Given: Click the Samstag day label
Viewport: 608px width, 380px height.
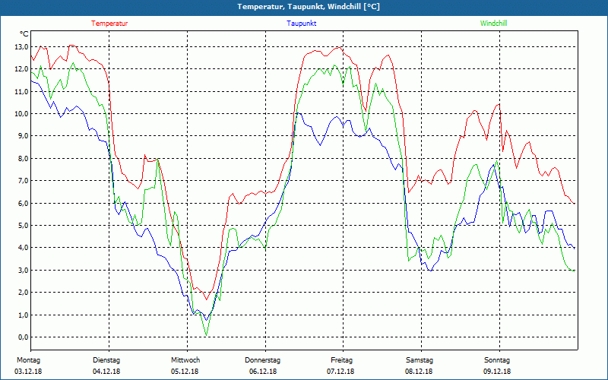Looking at the screenshot, I should 420,360.
